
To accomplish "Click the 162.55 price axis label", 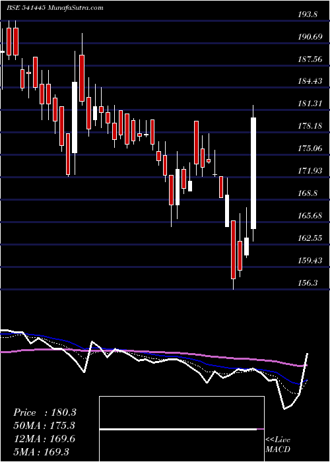I will click(309, 238).
